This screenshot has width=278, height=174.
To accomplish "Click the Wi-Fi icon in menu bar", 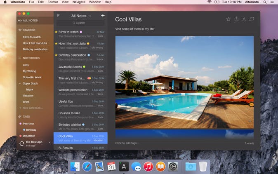I will tap(210, 2).
